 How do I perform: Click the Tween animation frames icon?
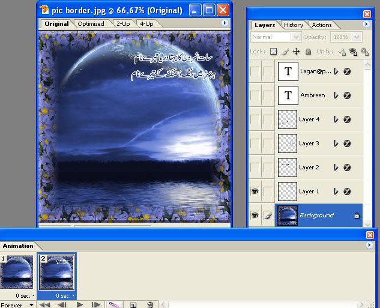coord(114,304)
